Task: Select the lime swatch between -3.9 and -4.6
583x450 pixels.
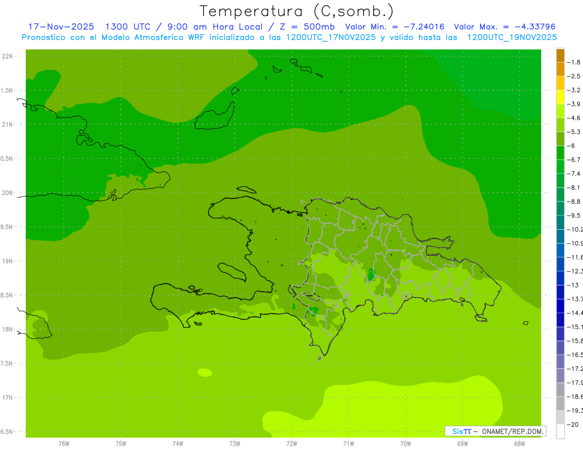Action: tap(560, 111)
